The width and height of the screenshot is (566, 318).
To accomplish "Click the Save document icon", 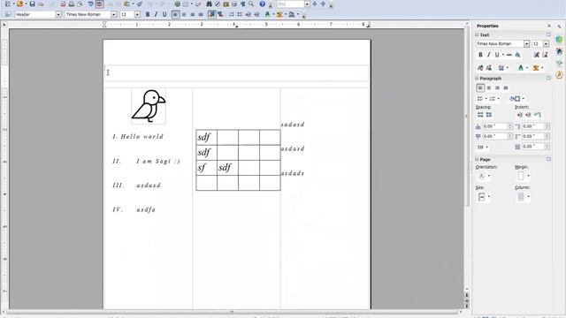I will pyautogui.click(x=32, y=4).
